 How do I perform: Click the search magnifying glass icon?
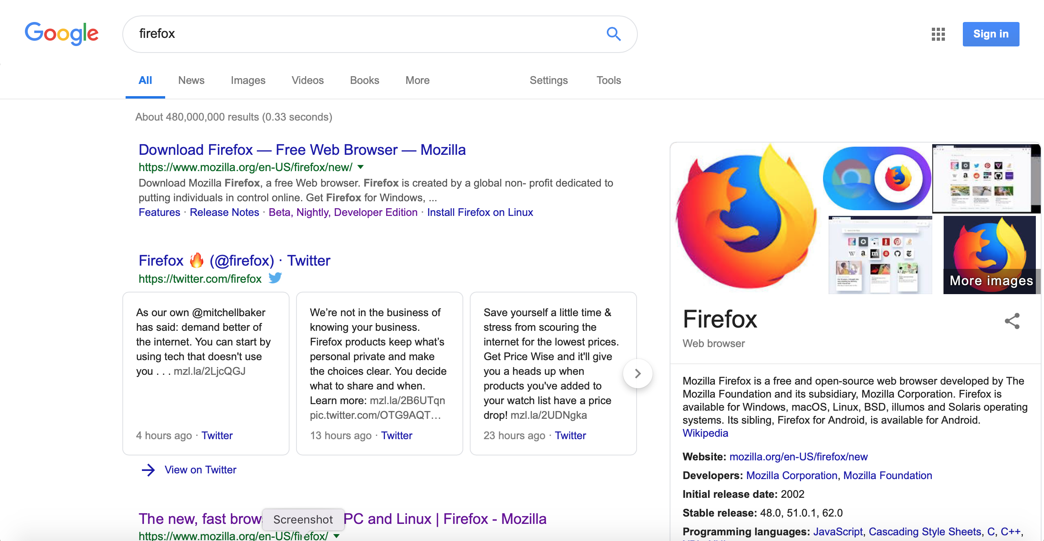(613, 34)
